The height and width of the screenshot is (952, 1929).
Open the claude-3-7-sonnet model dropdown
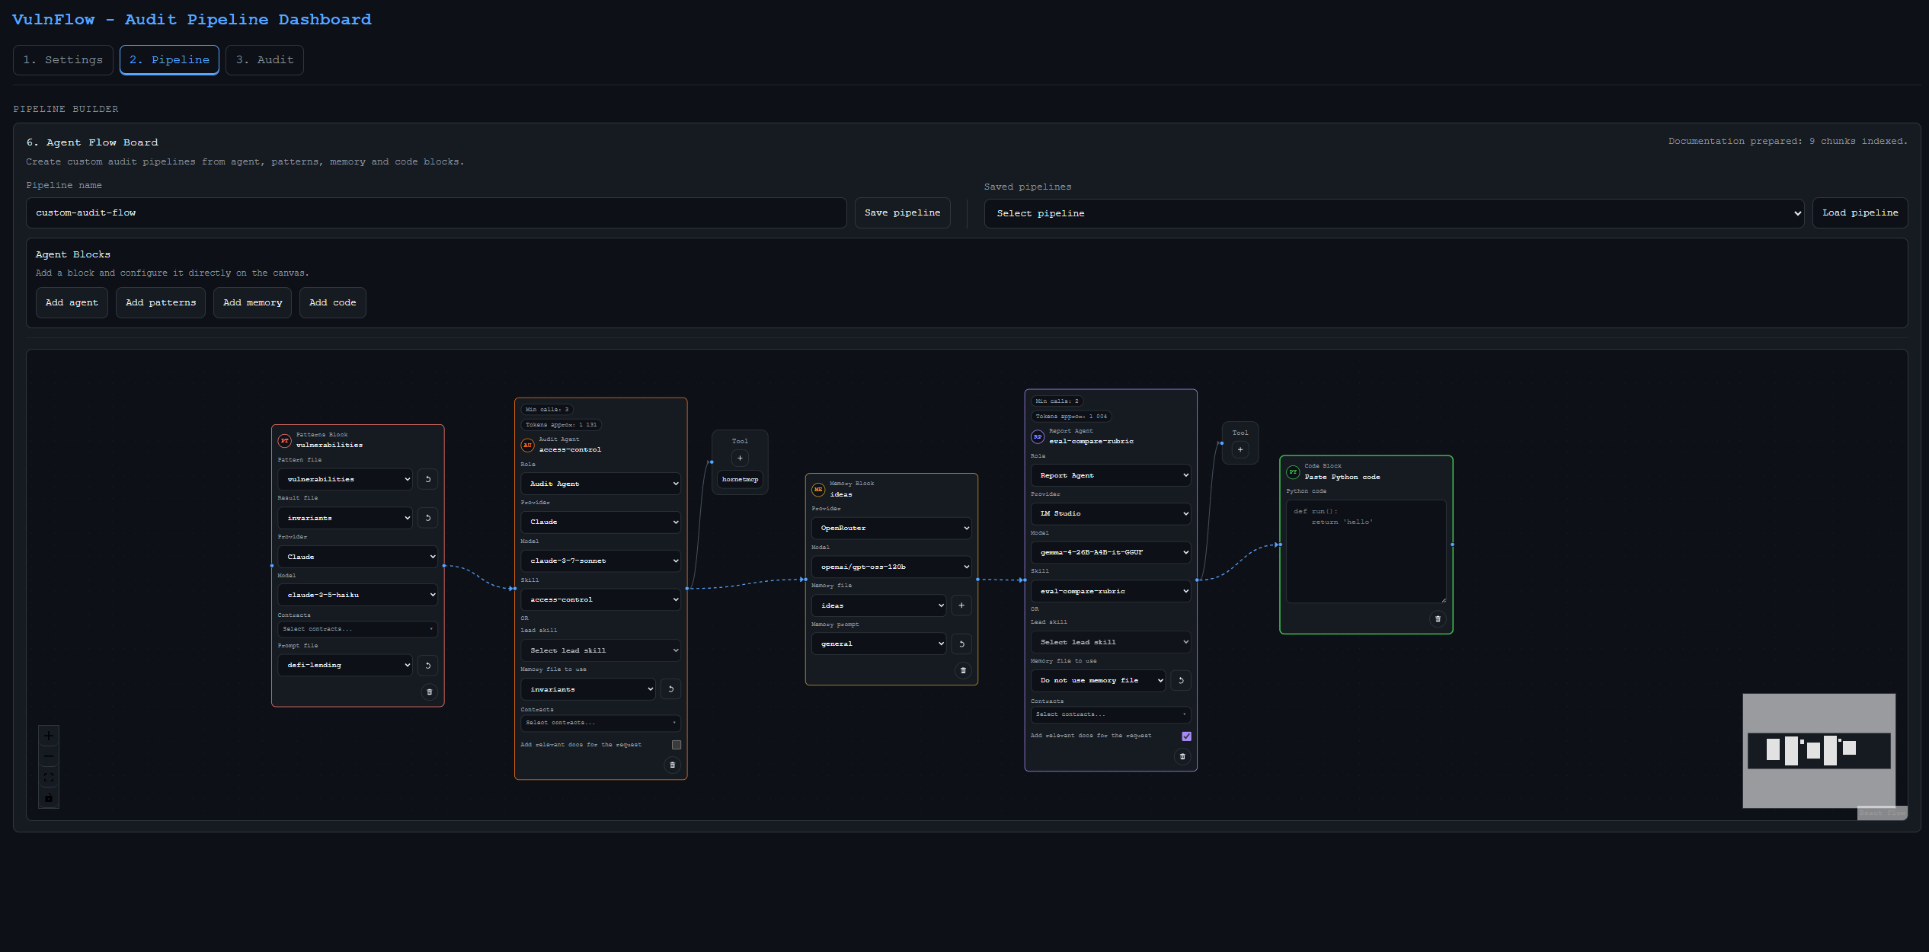[600, 561]
